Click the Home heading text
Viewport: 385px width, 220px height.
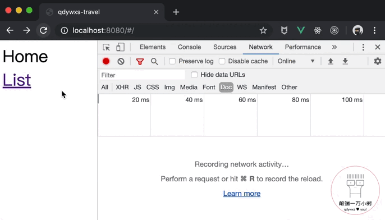pyautogui.click(x=25, y=57)
